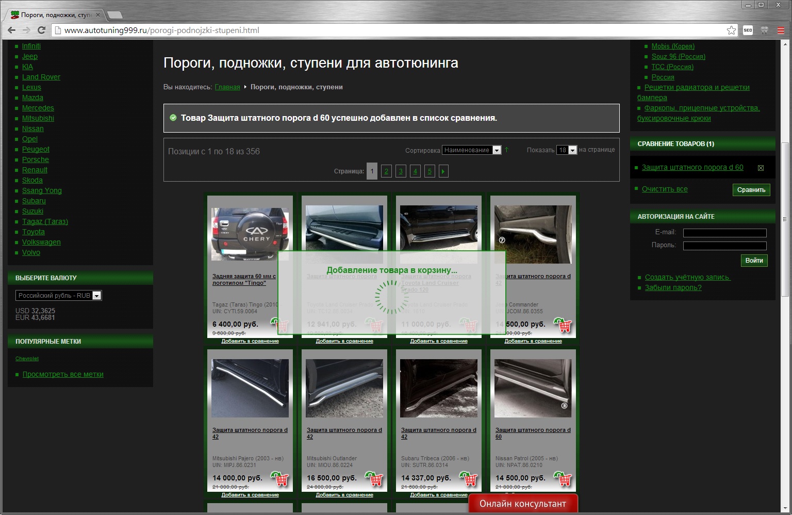Open the Mobis (Корея) manufacturer link

tap(673, 46)
